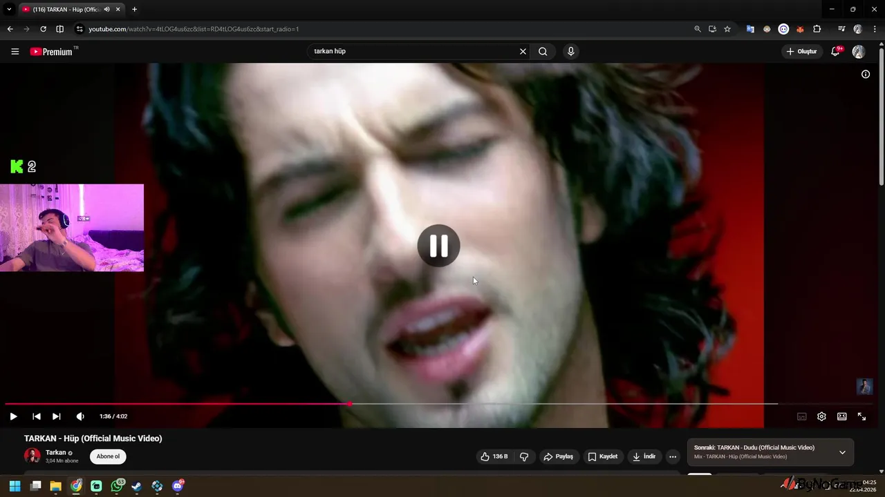This screenshot has width=885, height=497.
Task: Open the more actions three-dot menu
Action: coord(673,456)
